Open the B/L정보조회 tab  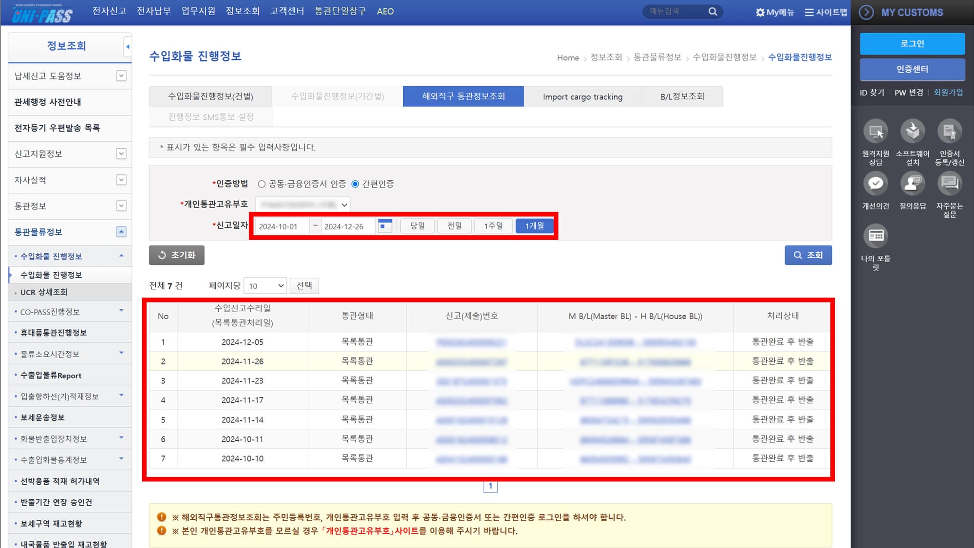682,96
